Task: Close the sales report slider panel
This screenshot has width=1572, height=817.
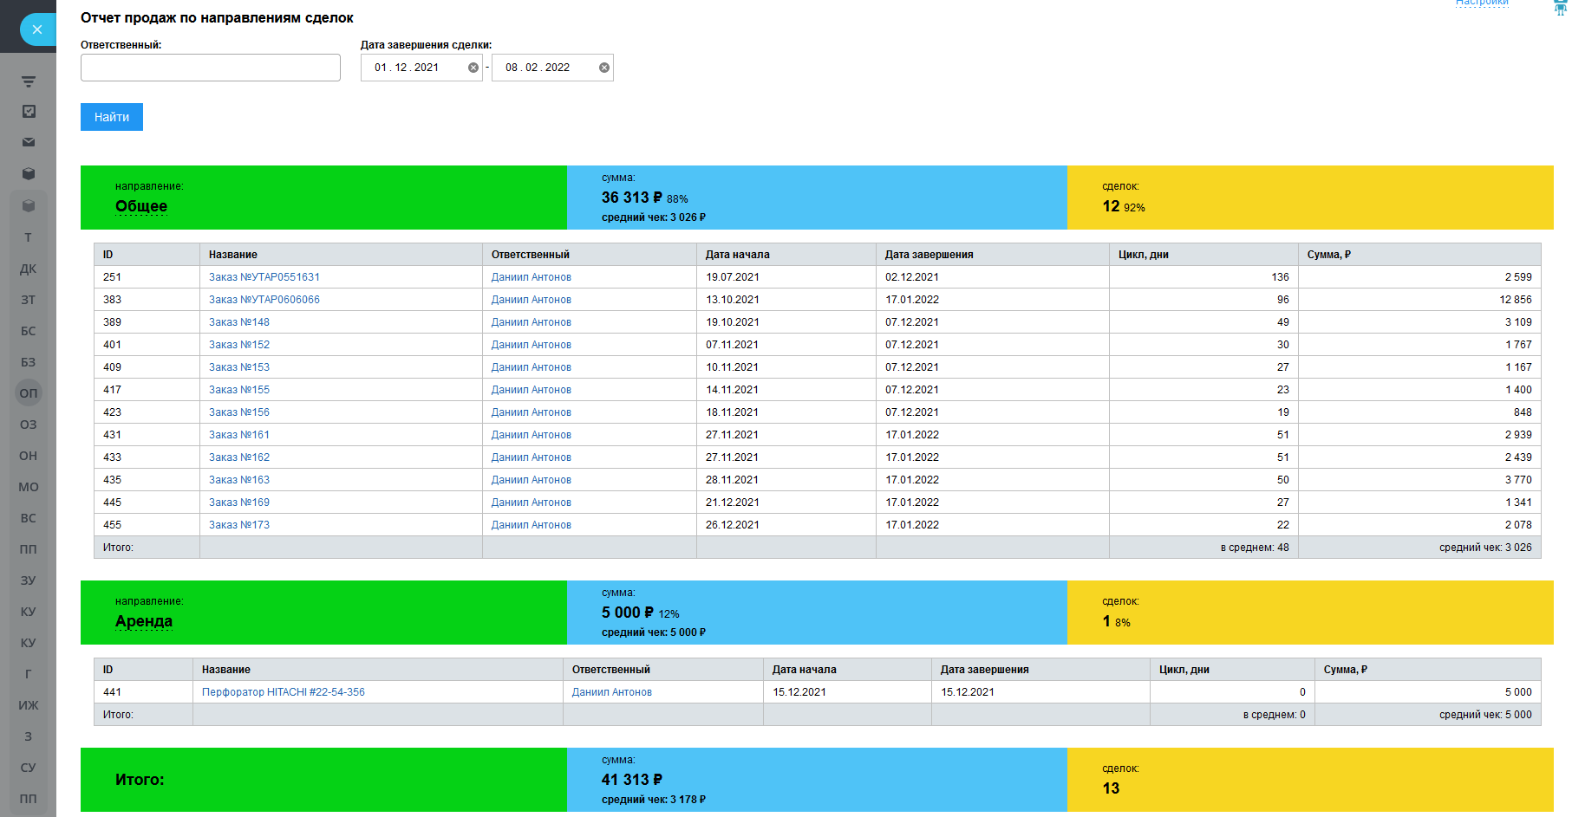Action: point(36,29)
